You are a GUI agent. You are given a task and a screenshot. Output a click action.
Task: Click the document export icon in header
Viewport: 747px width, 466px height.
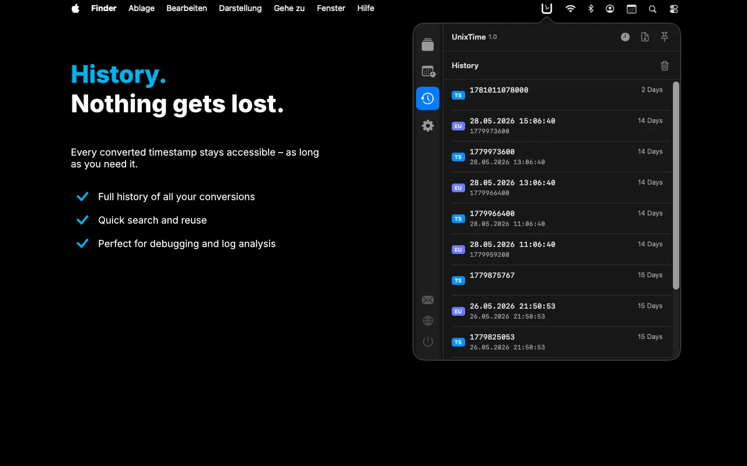(645, 37)
